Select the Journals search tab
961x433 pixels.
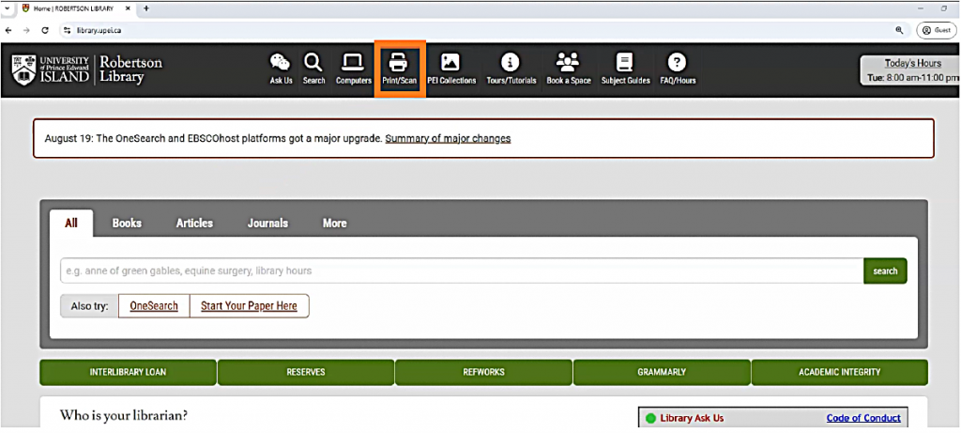pyautogui.click(x=267, y=224)
